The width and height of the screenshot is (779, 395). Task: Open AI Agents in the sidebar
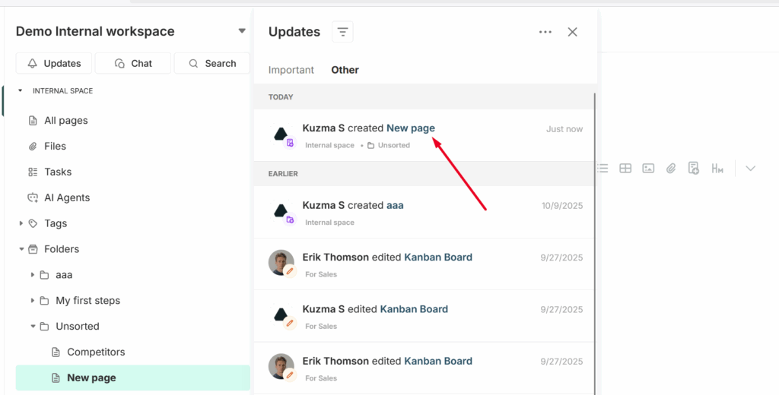click(67, 197)
